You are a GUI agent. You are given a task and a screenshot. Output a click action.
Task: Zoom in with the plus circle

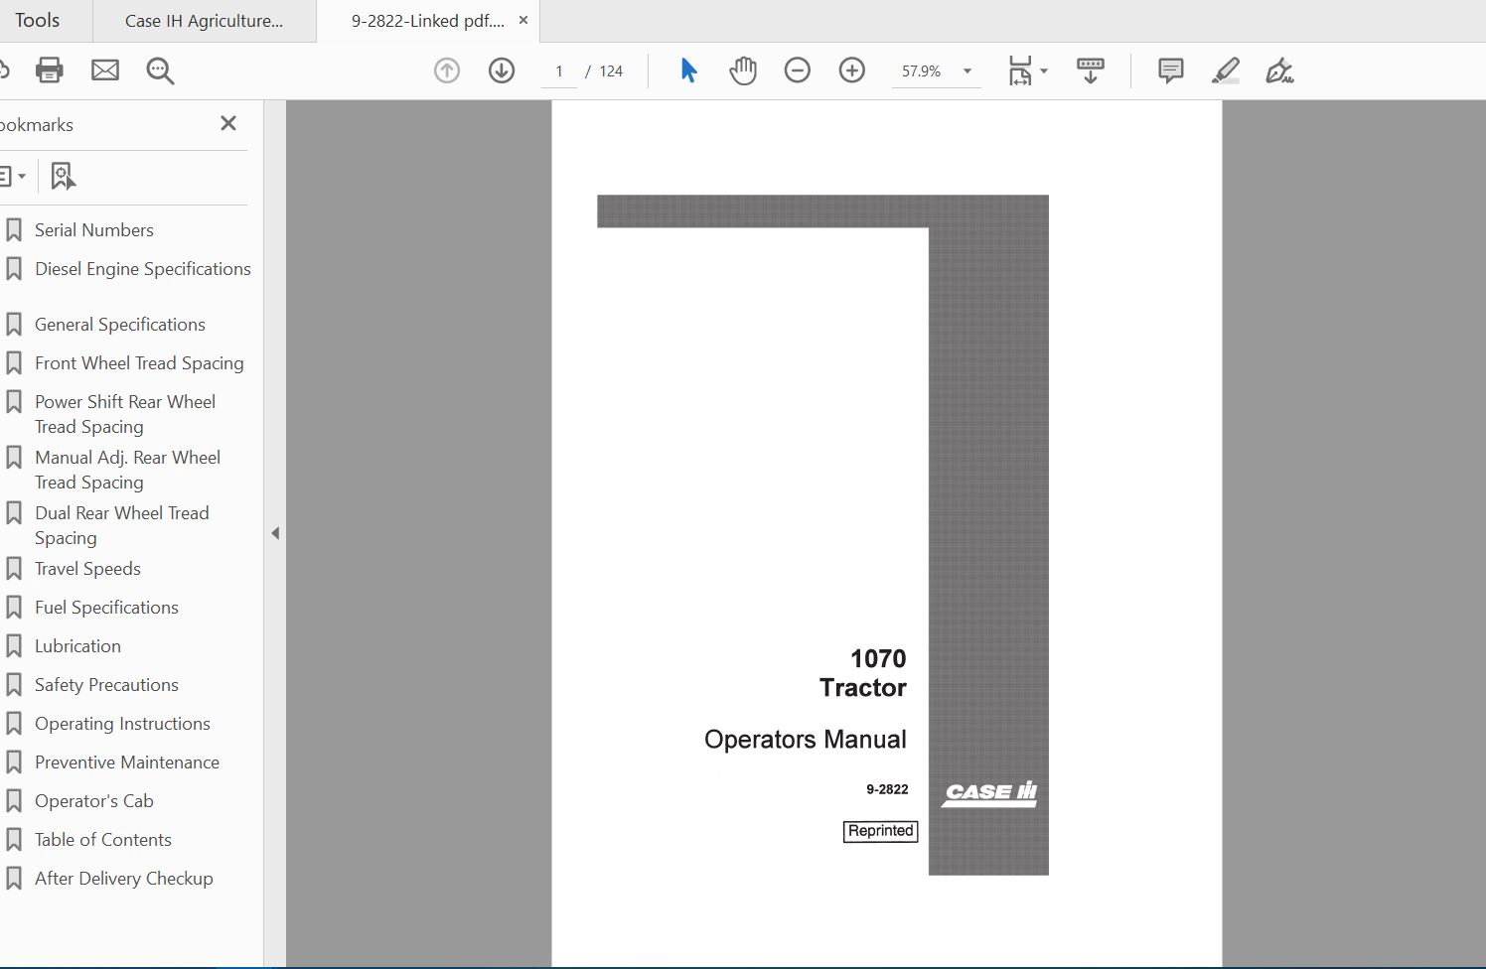[x=852, y=70]
